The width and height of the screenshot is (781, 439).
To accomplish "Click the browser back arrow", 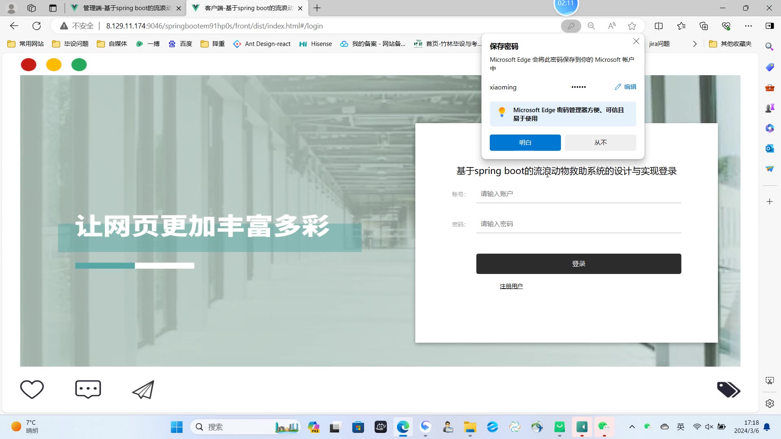I will 14,26.
